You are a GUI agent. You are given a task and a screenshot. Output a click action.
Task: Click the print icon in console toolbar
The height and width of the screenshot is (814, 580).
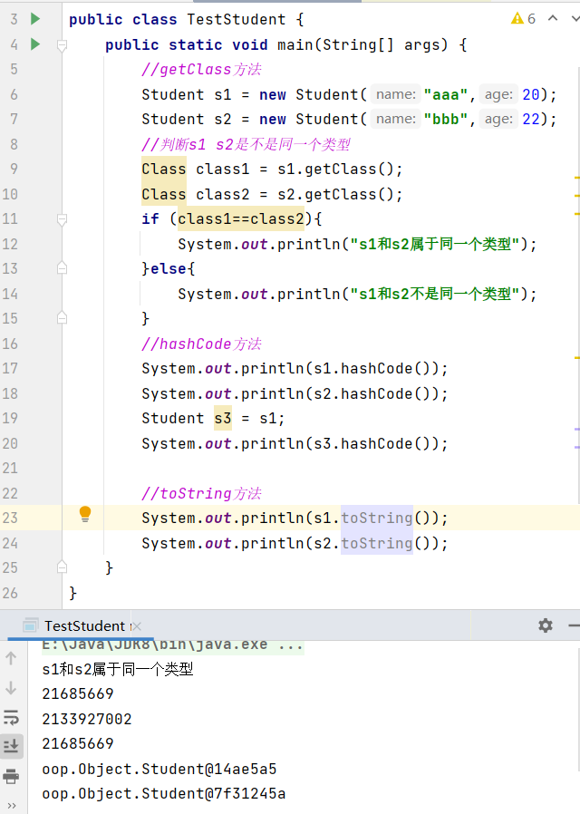(11, 777)
